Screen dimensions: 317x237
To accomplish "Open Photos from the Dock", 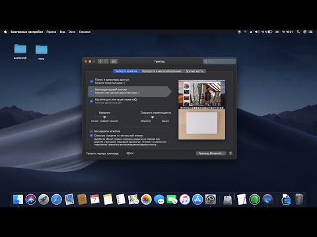I will (x=146, y=199).
